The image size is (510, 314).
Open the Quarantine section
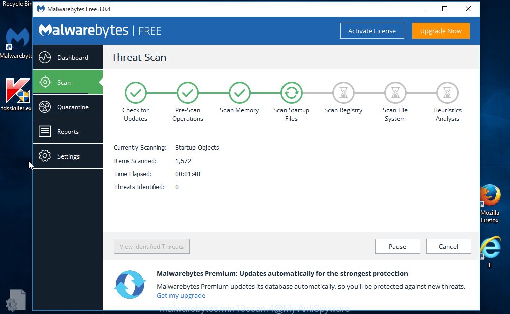[68, 107]
